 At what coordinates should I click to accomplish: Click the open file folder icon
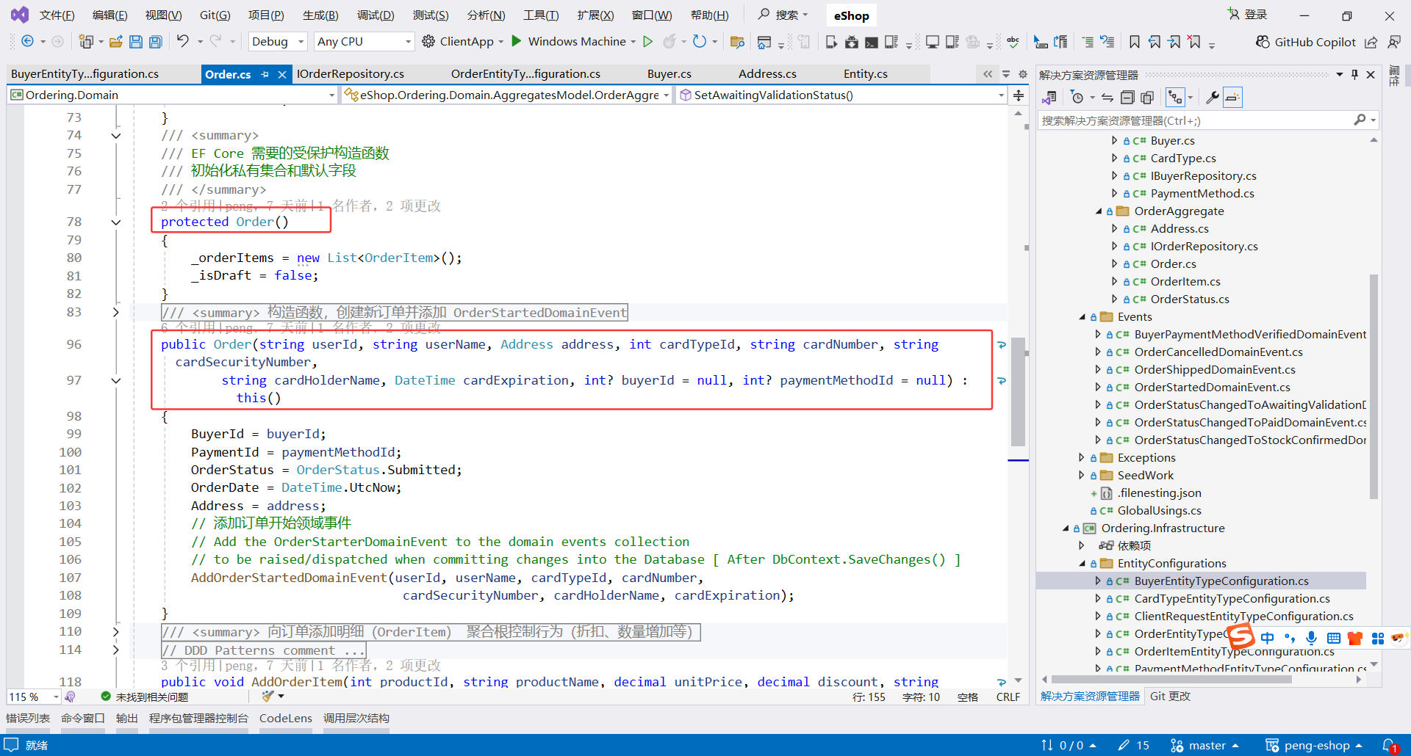click(116, 42)
